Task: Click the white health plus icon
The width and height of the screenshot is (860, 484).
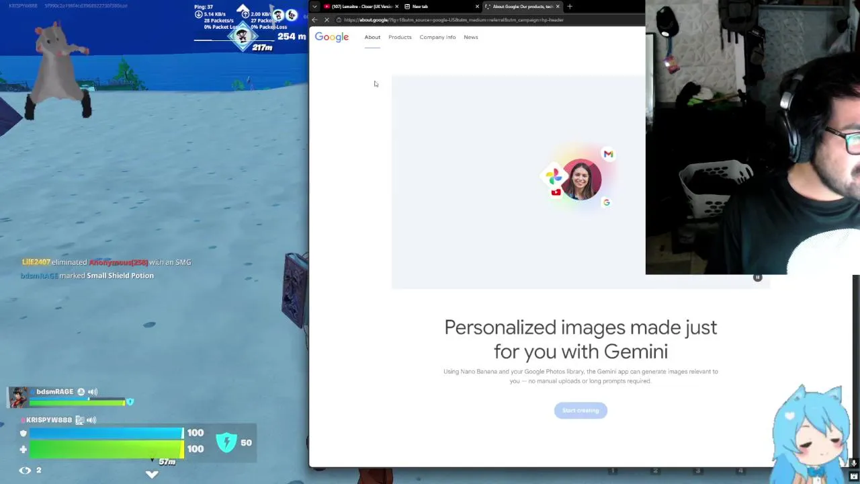Action: pos(23,449)
